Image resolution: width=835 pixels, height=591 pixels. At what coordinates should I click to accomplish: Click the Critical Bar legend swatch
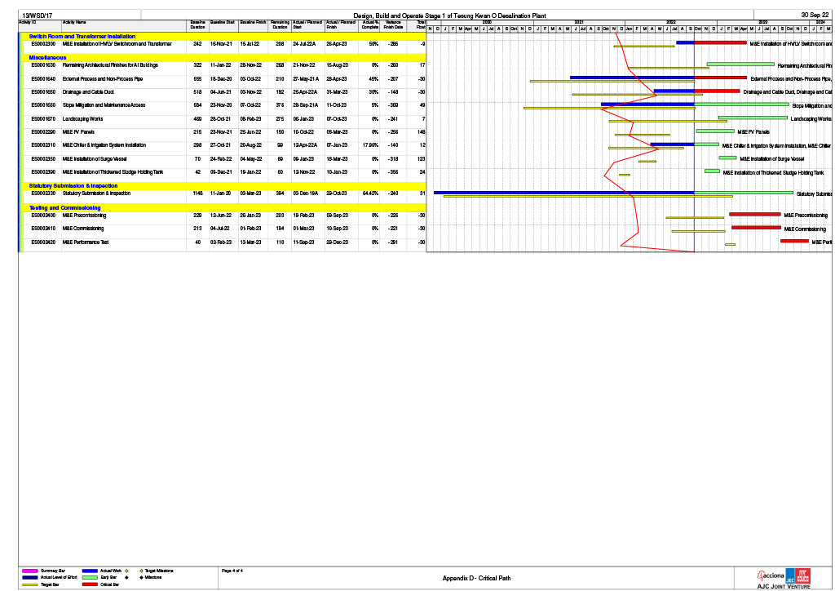pyautogui.click(x=90, y=585)
